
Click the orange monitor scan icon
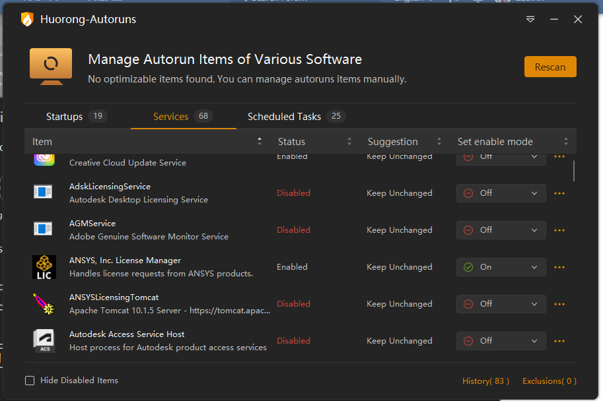point(51,67)
